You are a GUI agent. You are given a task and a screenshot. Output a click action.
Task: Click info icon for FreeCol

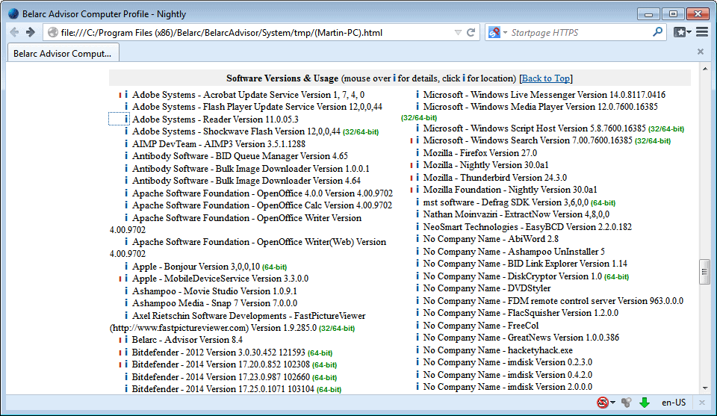coord(417,326)
